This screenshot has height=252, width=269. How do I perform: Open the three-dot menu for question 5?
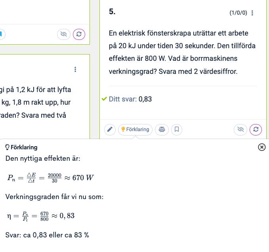click(x=252, y=13)
